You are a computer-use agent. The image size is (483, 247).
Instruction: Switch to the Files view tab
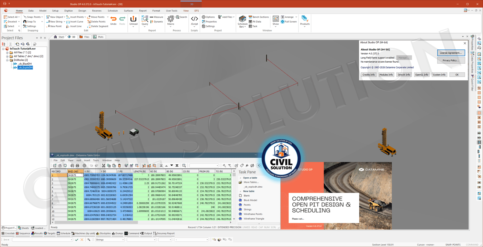click(x=84, y=37)
